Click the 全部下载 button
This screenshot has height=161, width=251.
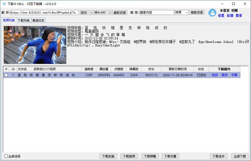point(240,156)
